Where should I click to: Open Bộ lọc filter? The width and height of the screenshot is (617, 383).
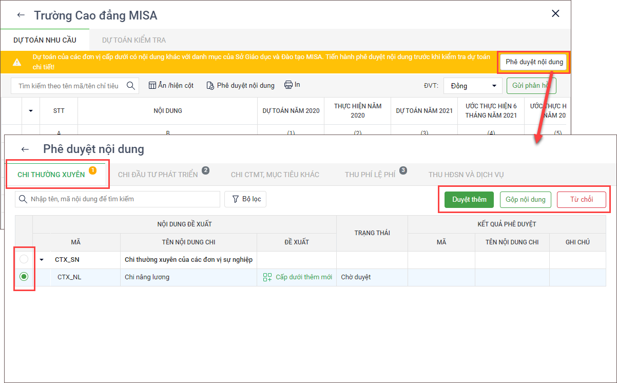coord(245,199)
